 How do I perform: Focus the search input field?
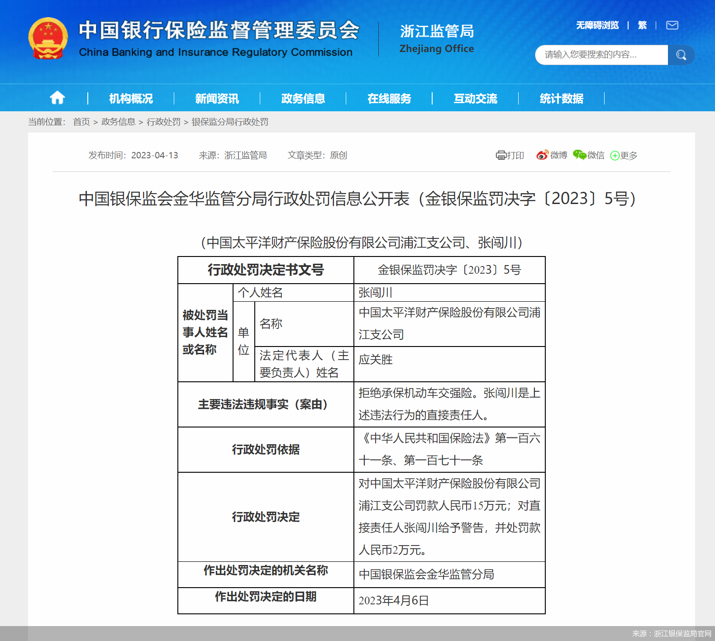click(x=601, y=55)
